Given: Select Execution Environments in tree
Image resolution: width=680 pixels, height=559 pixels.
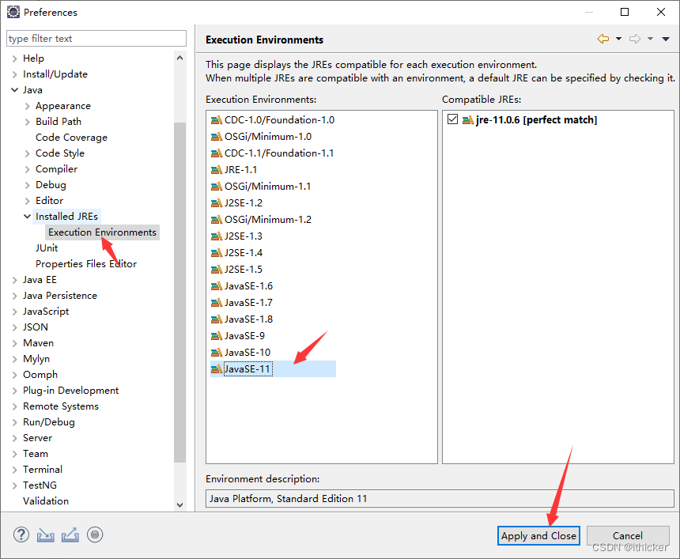Looking at the screenshot, I should (x=102, y=232).
